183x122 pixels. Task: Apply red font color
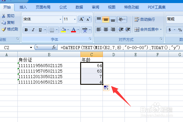click(x=73, y=30)
